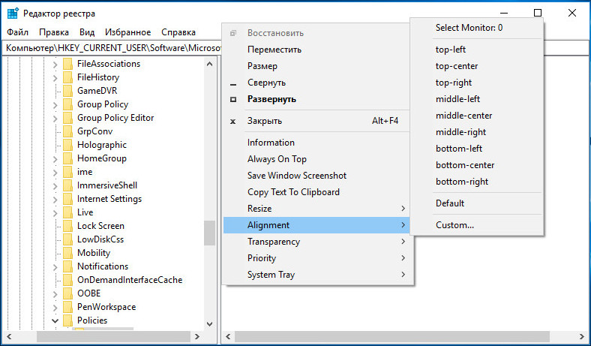Click the tree pane vertical scrollbar thumb
This screenshot has height=346, width=591.
coord(209,233)
